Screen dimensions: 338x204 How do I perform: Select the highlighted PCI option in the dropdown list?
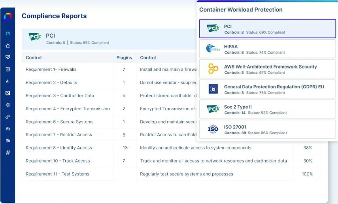click(268, 29)
